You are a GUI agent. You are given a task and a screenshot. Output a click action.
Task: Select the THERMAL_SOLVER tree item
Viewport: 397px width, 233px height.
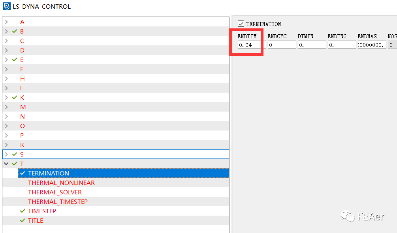click(x=55, y=192)
